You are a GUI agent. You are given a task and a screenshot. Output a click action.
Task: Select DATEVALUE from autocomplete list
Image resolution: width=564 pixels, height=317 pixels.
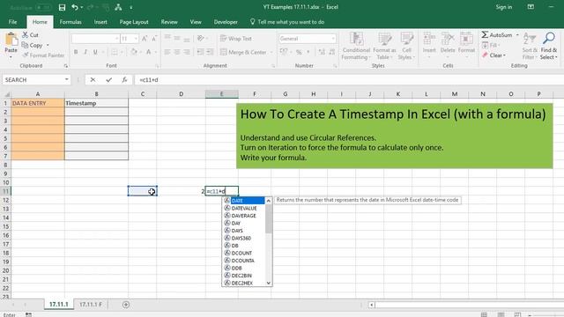click(244, 208)
